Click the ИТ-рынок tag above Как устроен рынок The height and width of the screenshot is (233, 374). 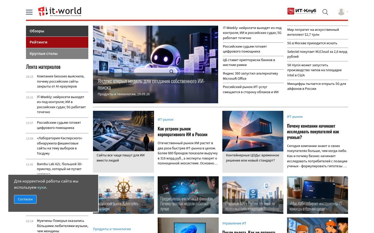165,120
